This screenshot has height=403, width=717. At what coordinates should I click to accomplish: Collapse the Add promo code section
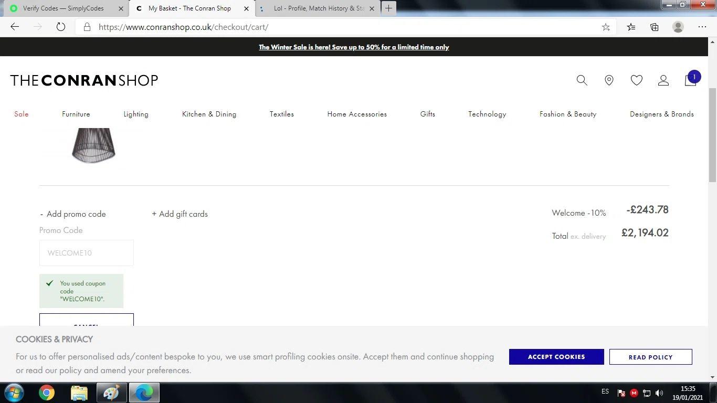coord(73,214)
